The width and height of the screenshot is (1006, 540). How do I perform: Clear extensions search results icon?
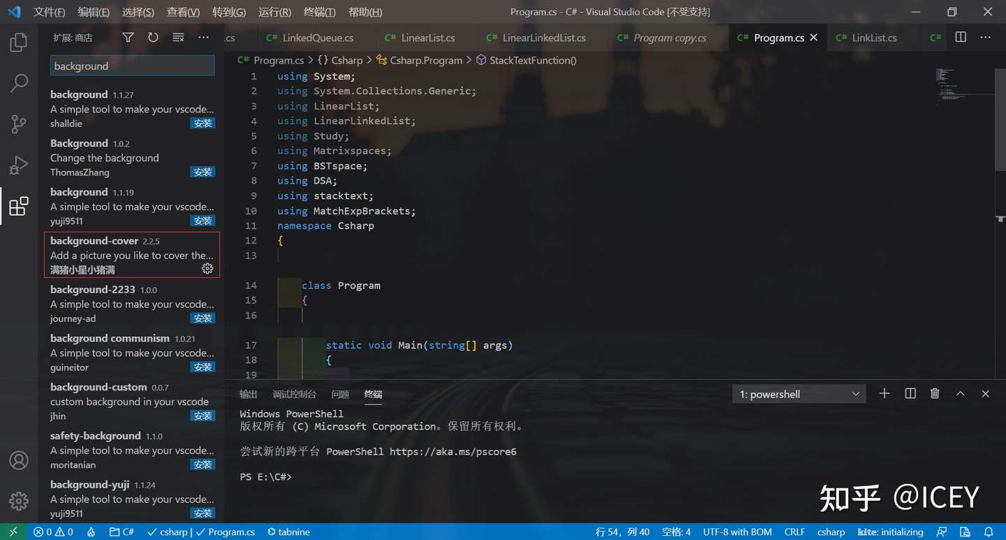coord(178,38)
